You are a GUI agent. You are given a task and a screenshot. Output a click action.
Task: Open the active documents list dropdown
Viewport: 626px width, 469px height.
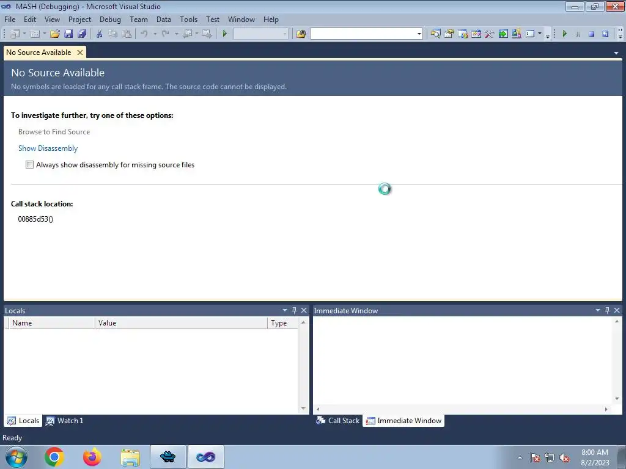[616, 53]
